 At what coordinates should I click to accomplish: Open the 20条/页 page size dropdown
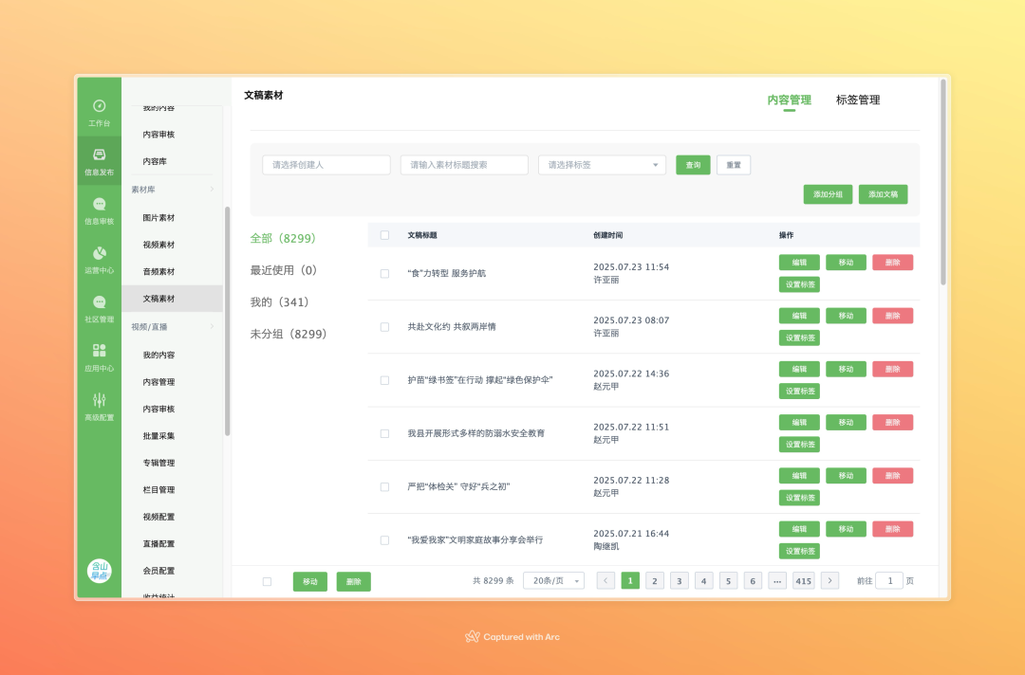pos(553,580)
